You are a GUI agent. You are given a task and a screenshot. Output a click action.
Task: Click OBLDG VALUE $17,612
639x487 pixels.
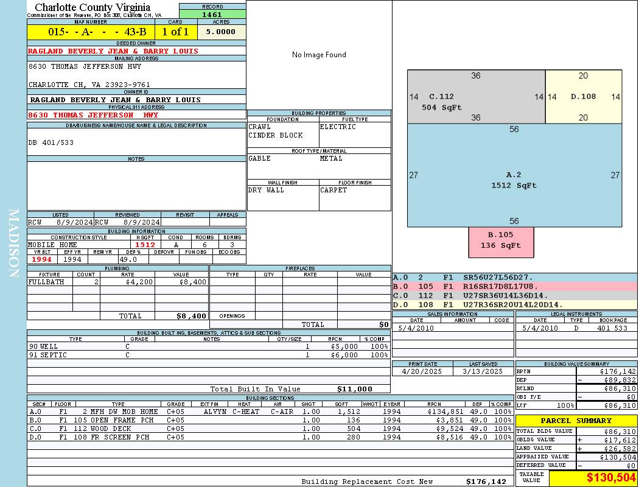[620, 440]
